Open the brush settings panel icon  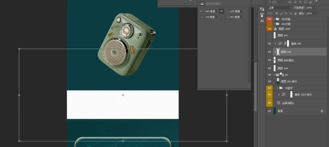[262, 9]
